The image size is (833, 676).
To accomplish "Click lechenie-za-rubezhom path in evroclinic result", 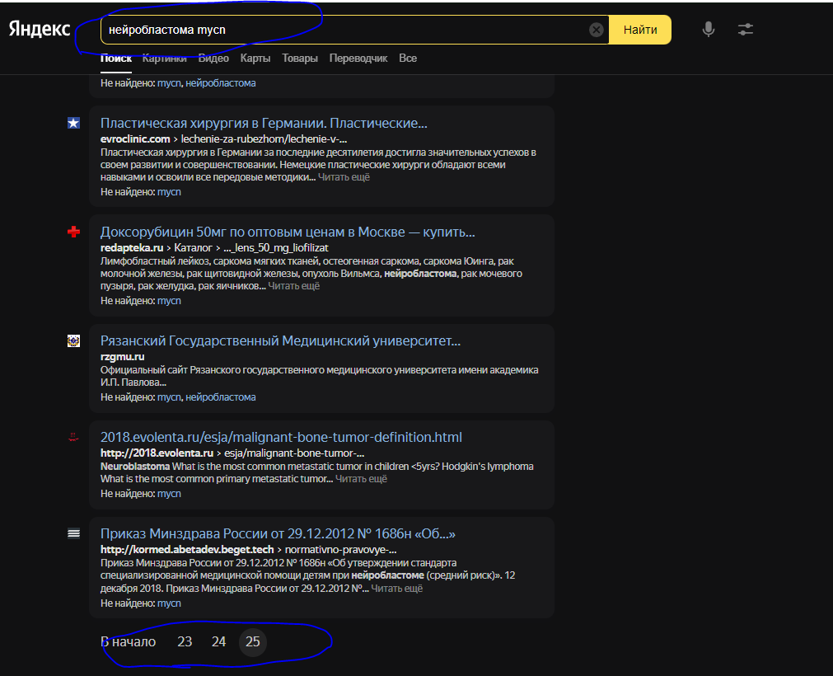I will point(264,139).
